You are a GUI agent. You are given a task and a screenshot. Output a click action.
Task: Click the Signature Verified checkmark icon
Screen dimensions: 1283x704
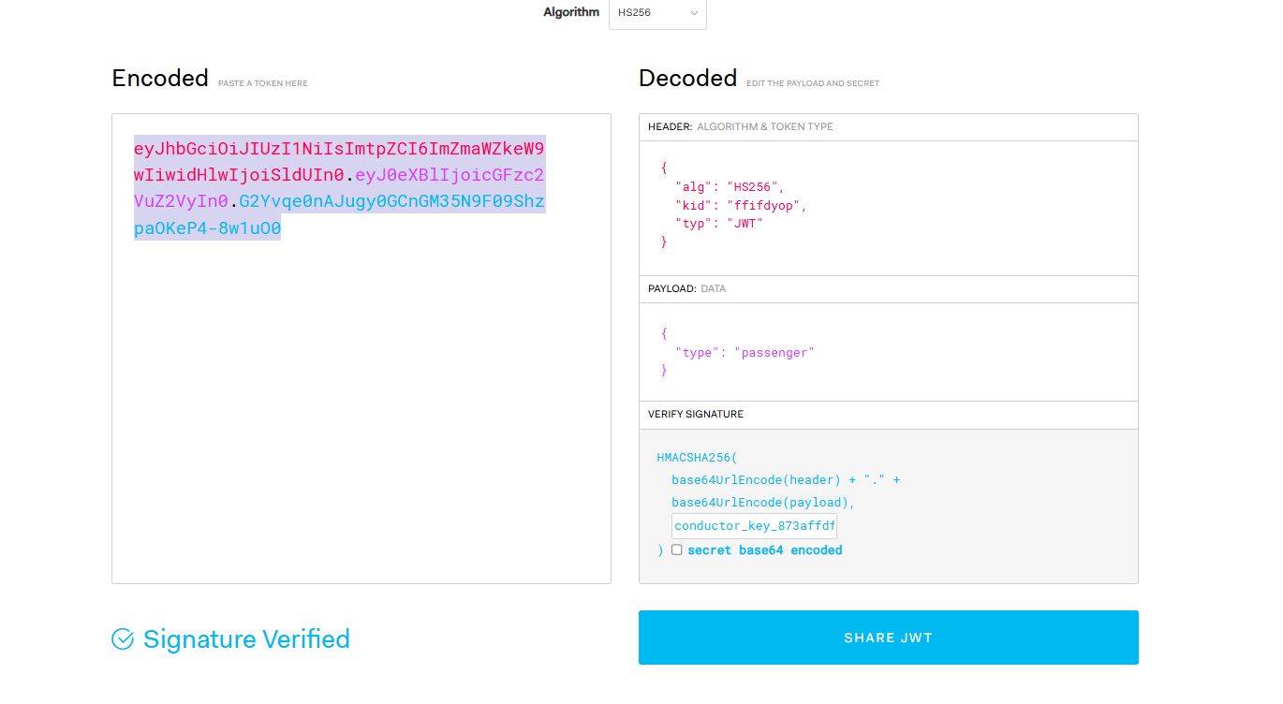click(x=123, y=639)
